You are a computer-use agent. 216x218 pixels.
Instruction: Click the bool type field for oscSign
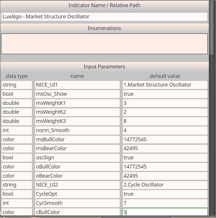coord(17,158)
